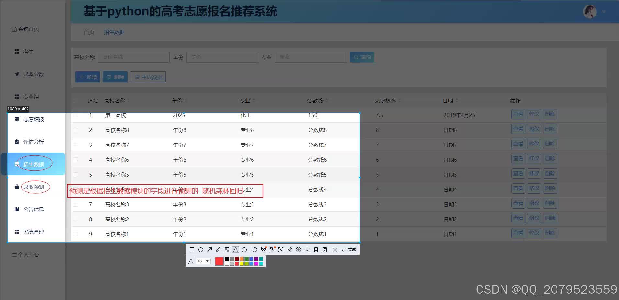Tick the checkbox for row 高校名称7
The image size is (619, 300).
(75, 145)
